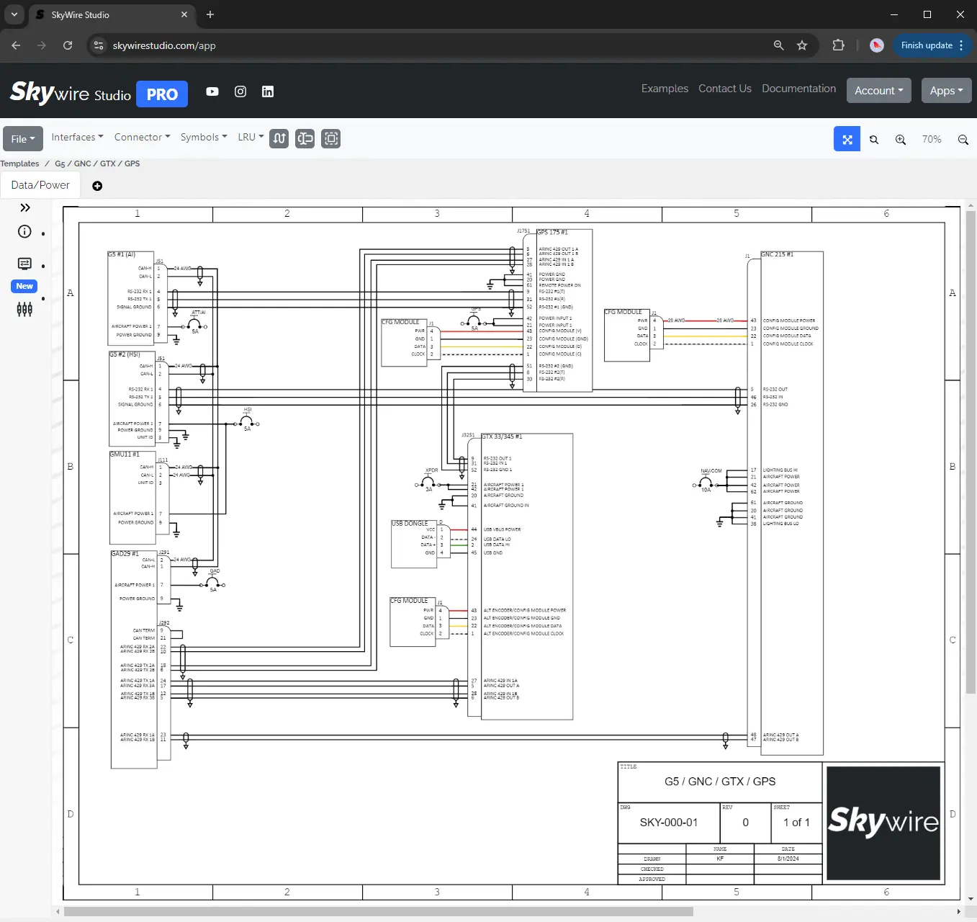
Task: Select the GTX 33/345 #1 block label
Action: [502, 437]
